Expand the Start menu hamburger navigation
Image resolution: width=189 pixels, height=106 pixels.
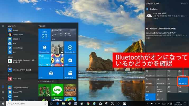3,26
